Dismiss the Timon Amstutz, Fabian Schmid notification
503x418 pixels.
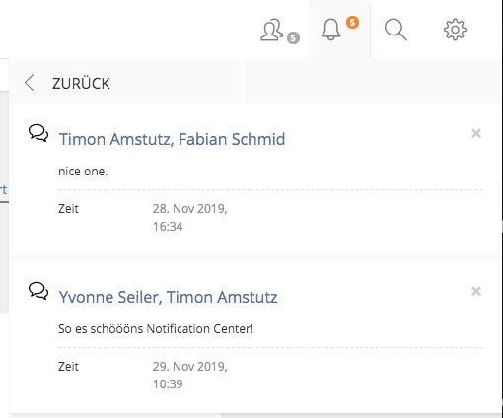pyautogui.click(x=476, y=133)
